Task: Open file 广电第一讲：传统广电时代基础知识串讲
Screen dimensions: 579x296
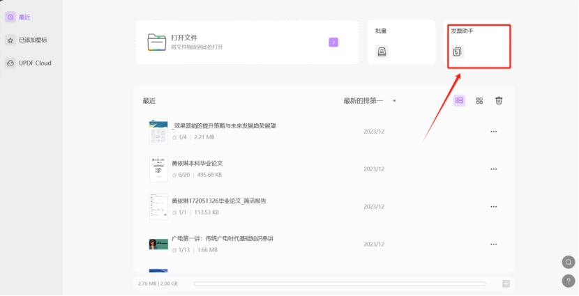Action: click(x=223, y=239)
